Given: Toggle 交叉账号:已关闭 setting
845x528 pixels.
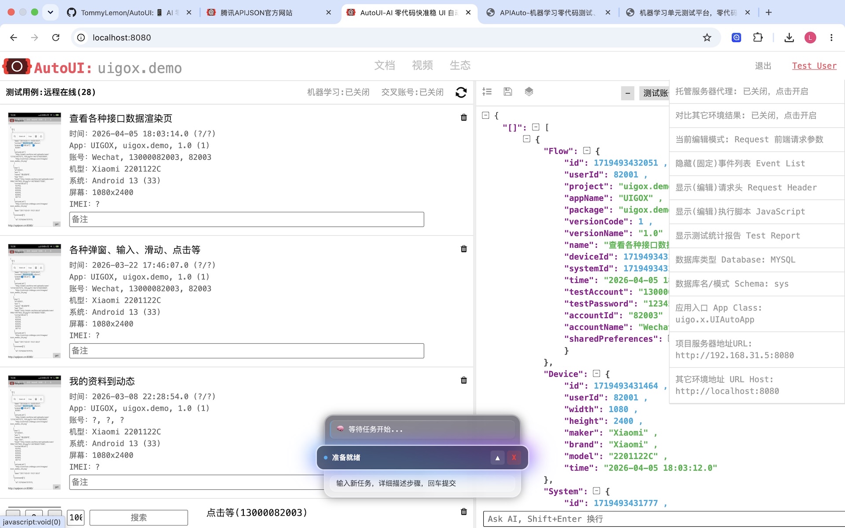Looking at the screenshot, I should 412,92.
